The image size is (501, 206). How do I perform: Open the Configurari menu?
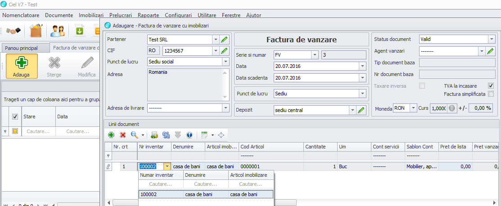178,15
